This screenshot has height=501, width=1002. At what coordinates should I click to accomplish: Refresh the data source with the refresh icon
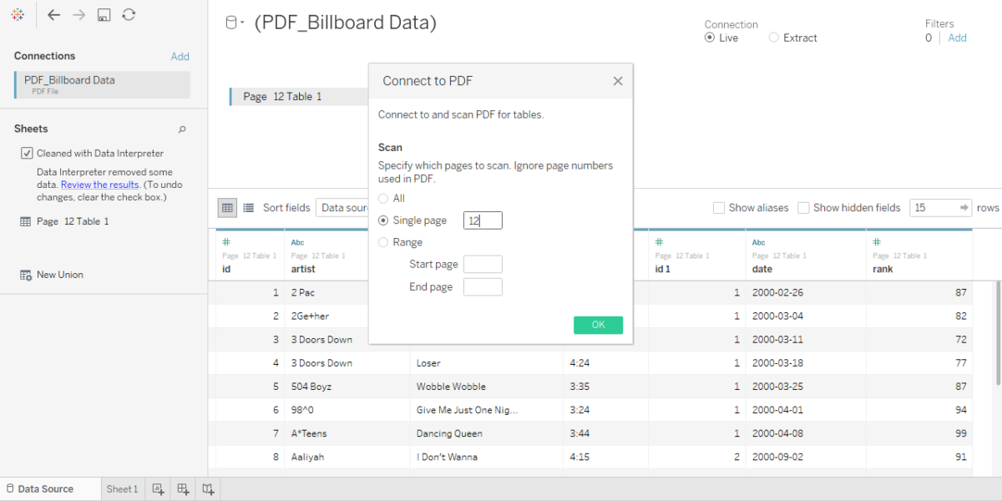(128, 14)
